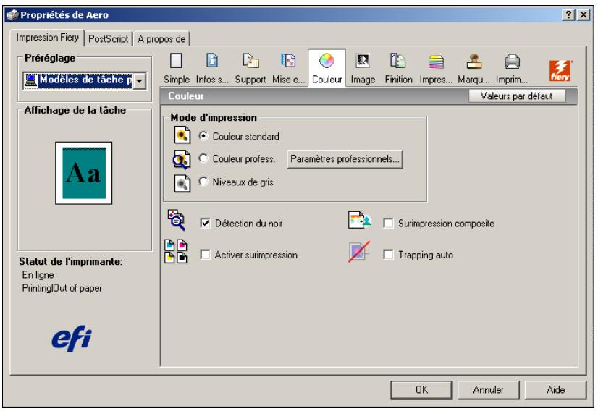Click the Couleur profess. magnifier icon

182,159
